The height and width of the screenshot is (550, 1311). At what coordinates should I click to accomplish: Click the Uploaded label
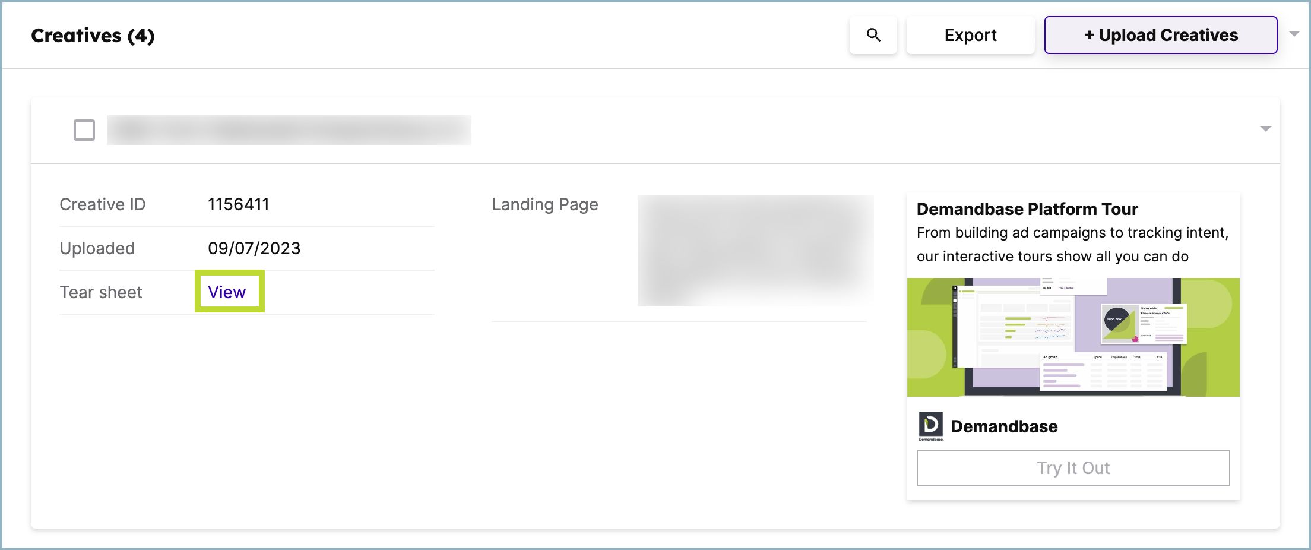pyautogui.click(x=97, y=248)
